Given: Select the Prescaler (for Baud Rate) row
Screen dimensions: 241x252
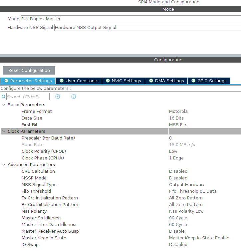Looking at the screenshot, I should click(121, 138).
